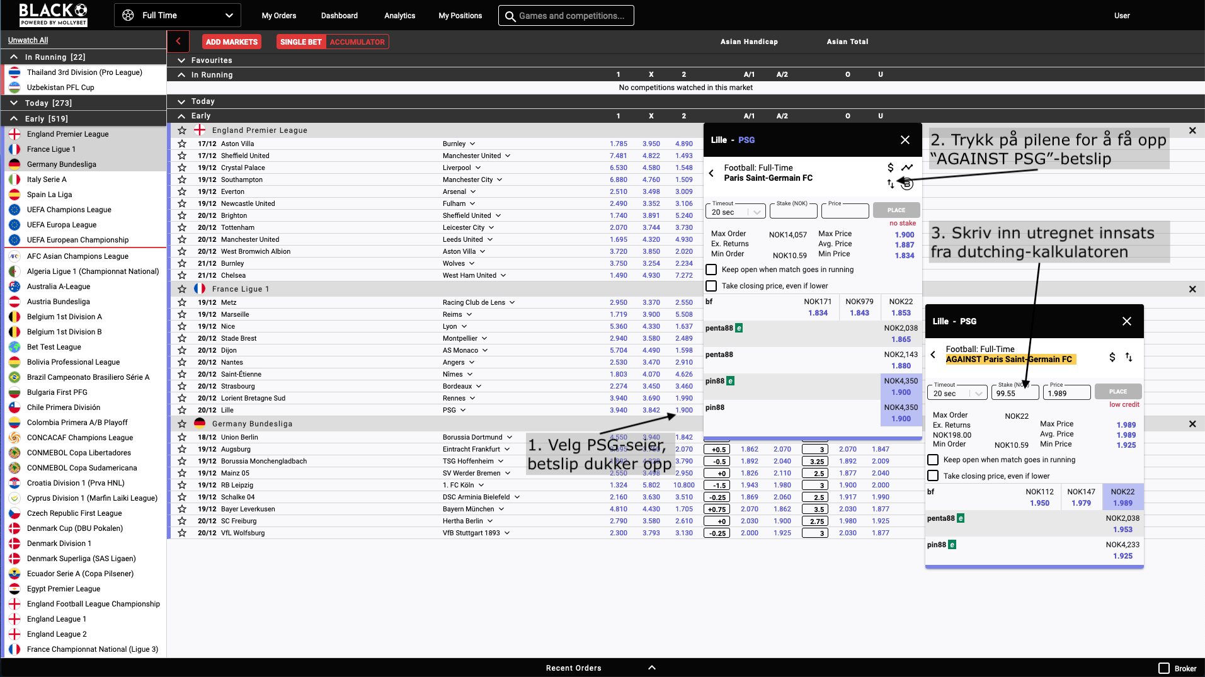Expand the dropdown arrow next to Liverpool
This screenshot has width=1205, height=677.
pos(477,168)
